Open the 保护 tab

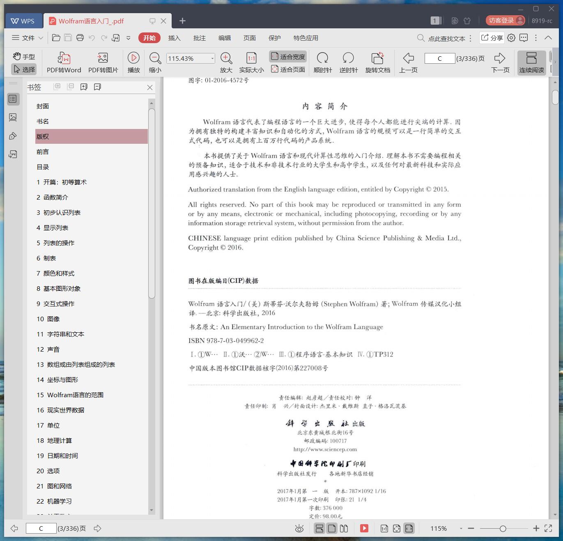[x=274, y=38]
